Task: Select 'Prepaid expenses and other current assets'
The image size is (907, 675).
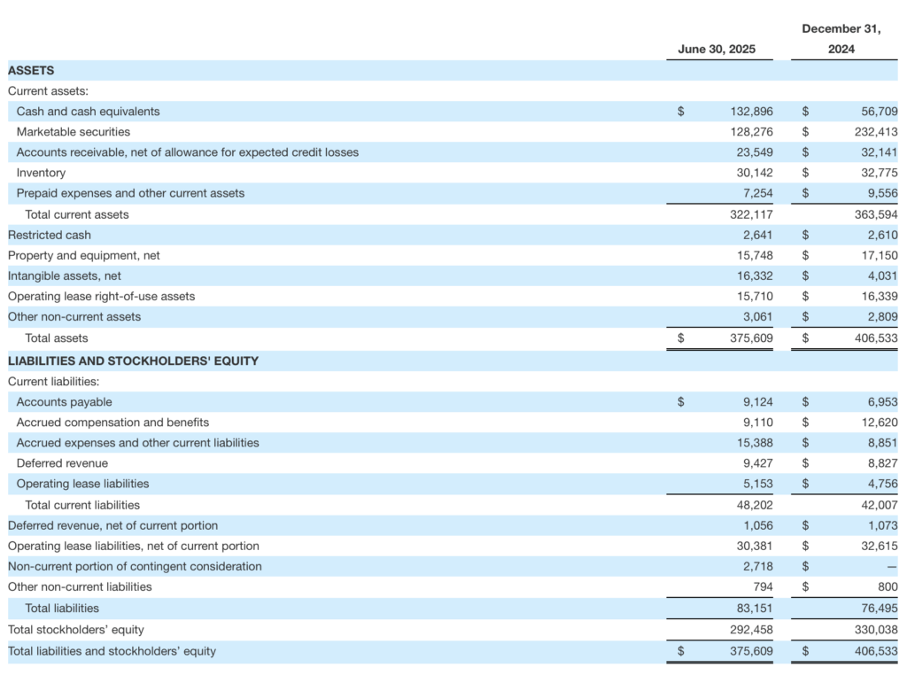Action: (131, 193)
